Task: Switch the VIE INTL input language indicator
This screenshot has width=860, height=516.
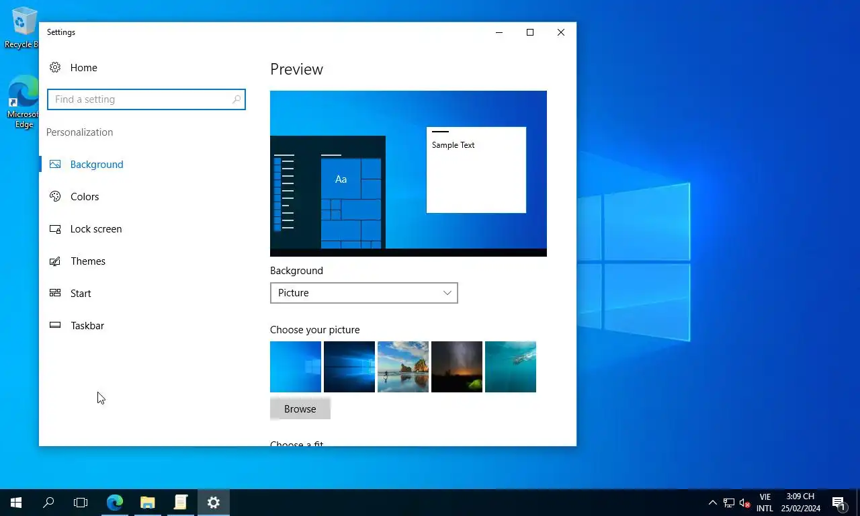Action: pos(765,503)
